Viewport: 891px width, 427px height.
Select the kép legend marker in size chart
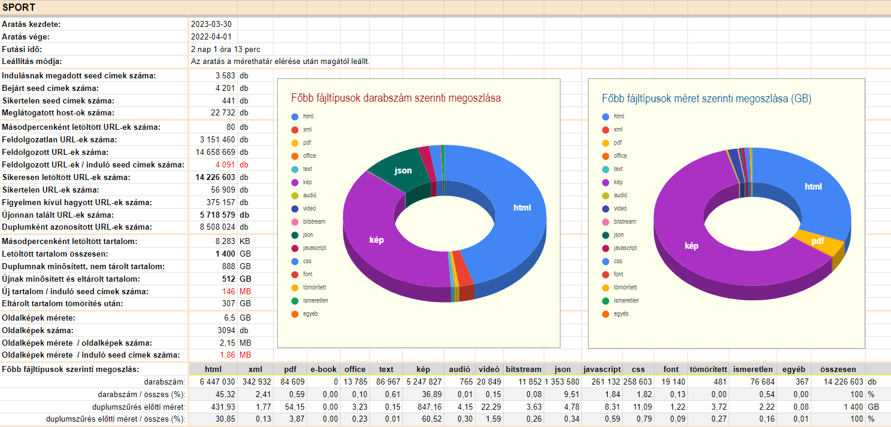[605, 182]
